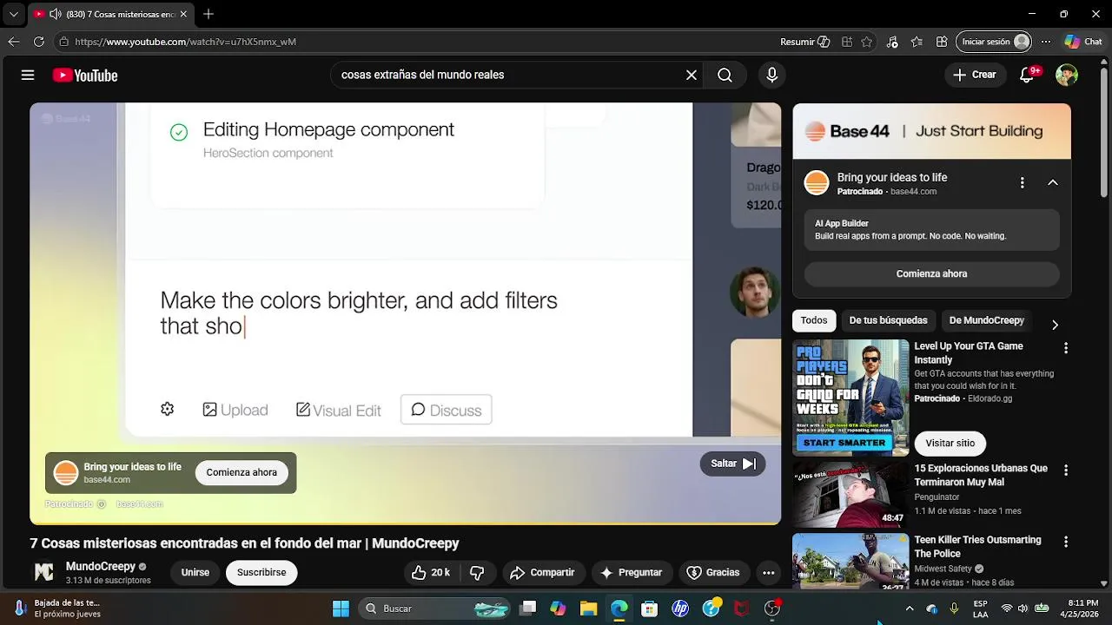
Task: Dislike the video thumbs down
Action: pos(477,573)
